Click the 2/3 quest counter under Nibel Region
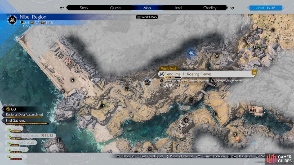Image resolution: width=294 pixels, height=165 pixels. point(25,23)
